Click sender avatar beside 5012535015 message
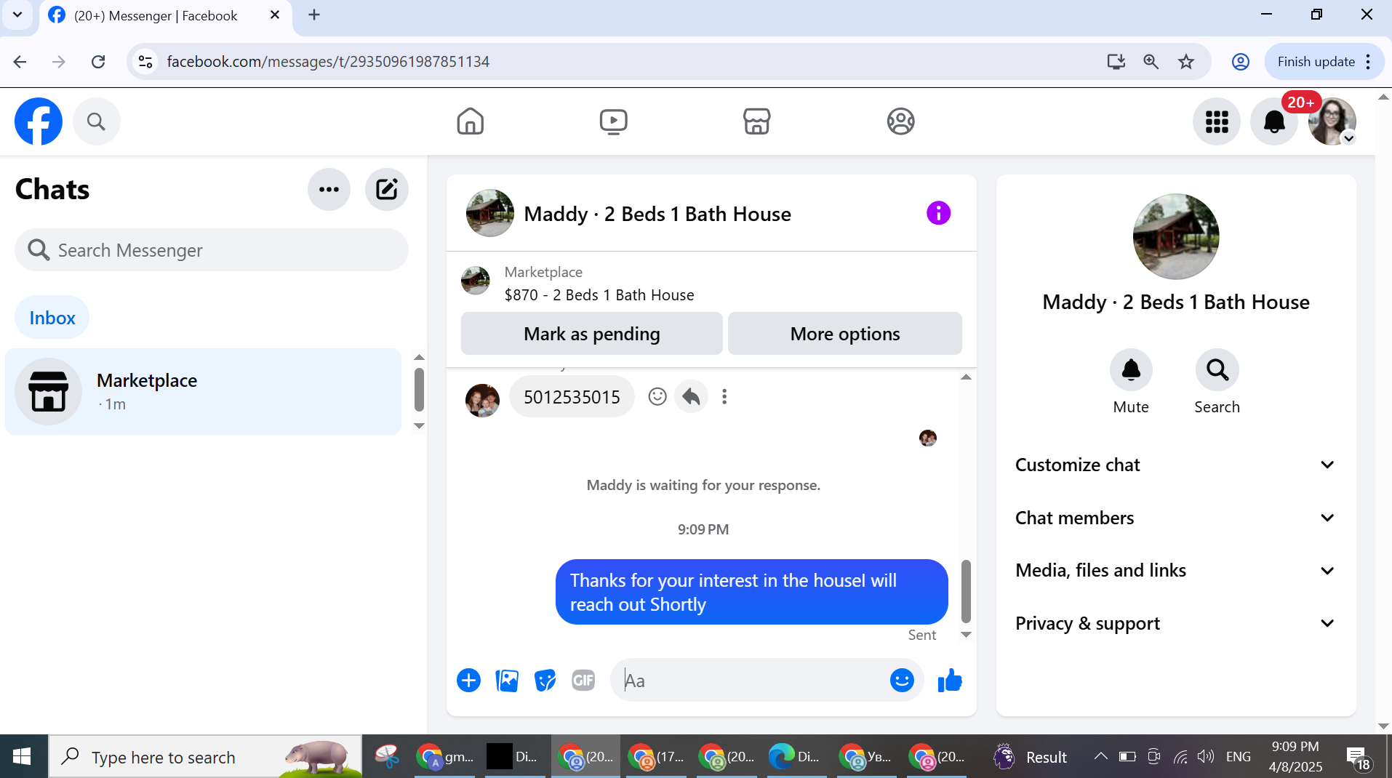Image resolution: width=1392 pixels, height=778 pixels. (482, 401)
